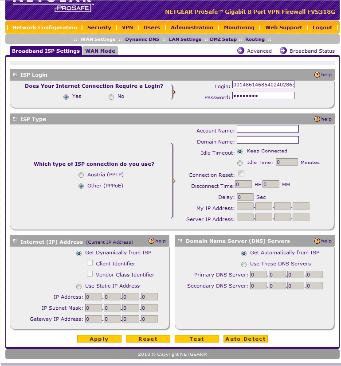This screenshot has height=366, width=341.
Task: Go to DMZ Setup submenu
Action: click(x=223, y=39)
